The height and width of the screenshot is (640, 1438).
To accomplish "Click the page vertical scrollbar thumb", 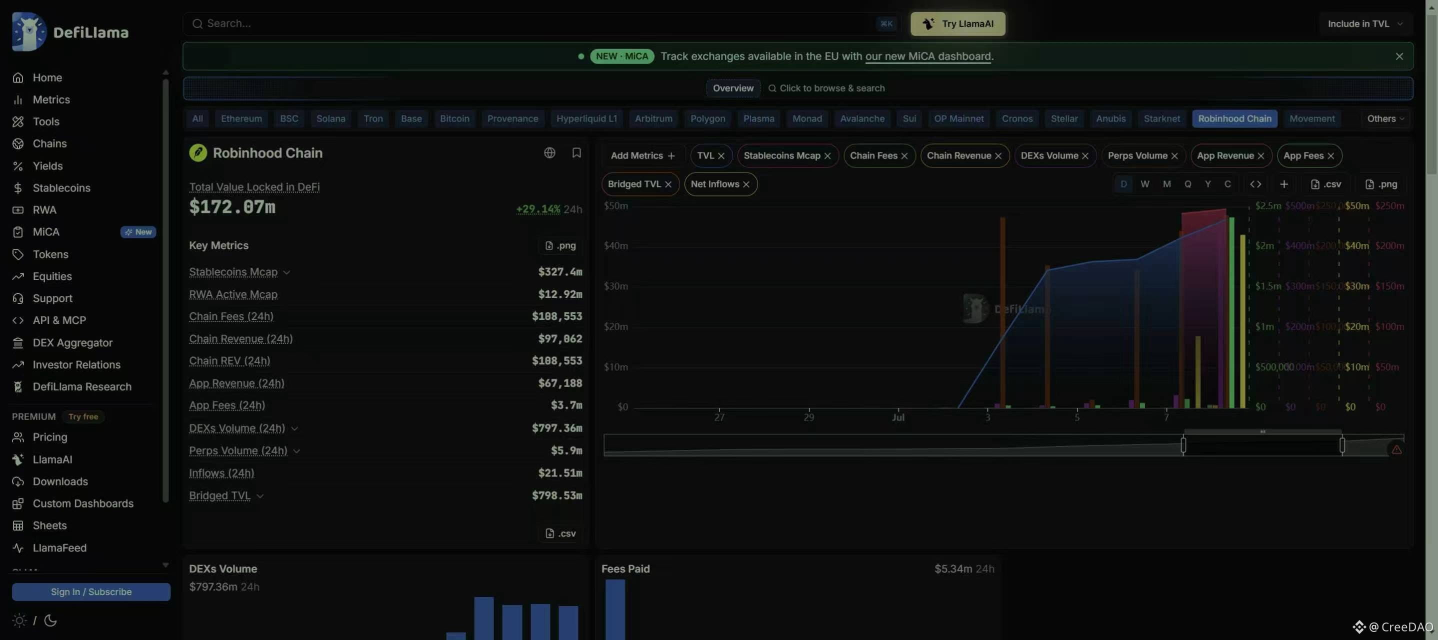I will point(1431,95).
